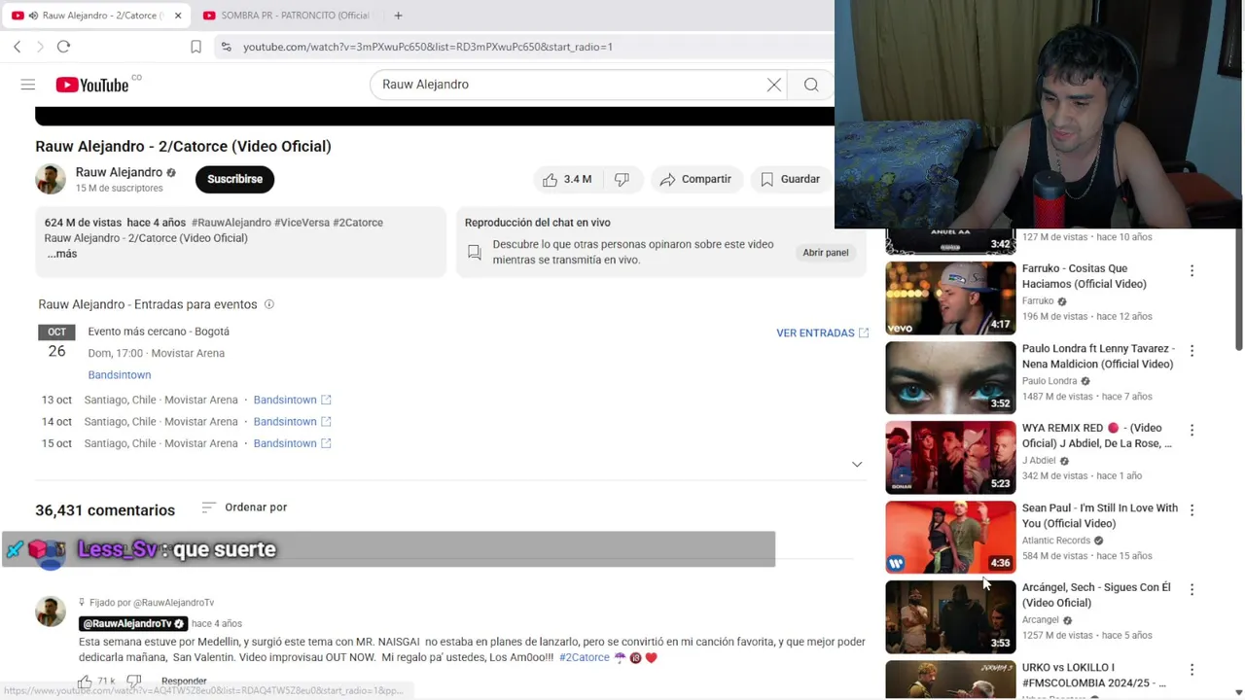Subscribe with the Suscribirse button
This screenshot has width=1245, height=700.
[x=234, y=179]
